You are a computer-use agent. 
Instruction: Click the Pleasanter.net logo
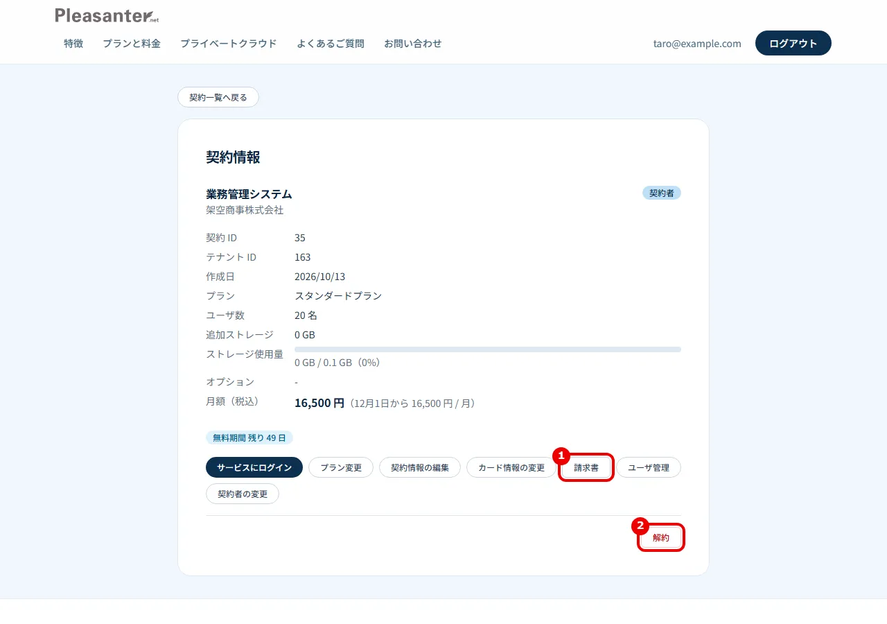tap(107, 15)
